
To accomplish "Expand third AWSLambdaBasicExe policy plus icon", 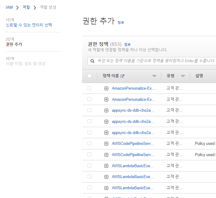I will click(x=106, y=188).
